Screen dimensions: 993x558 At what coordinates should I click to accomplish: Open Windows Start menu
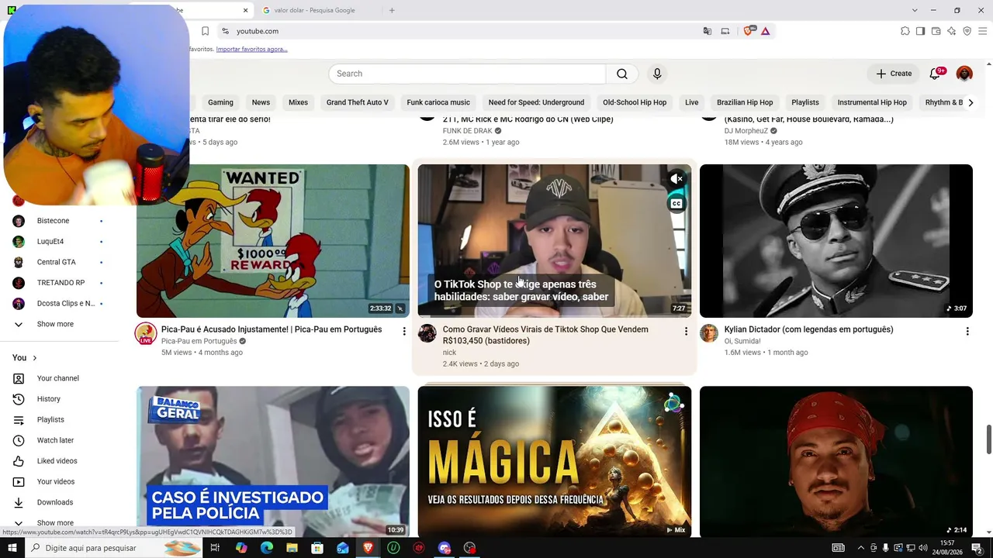point(12,548)
